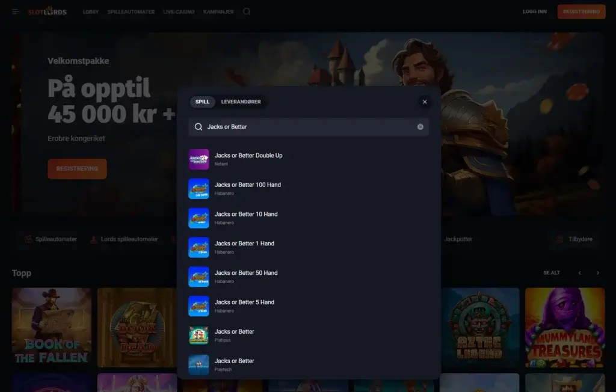Open Platipus Jacks or Better thumbnail
Viewport: 616px width, 392px height.
point(199,335)
